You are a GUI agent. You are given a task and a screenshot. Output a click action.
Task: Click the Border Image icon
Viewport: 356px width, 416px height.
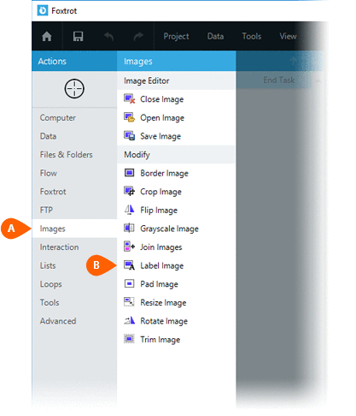click(130, 173)
